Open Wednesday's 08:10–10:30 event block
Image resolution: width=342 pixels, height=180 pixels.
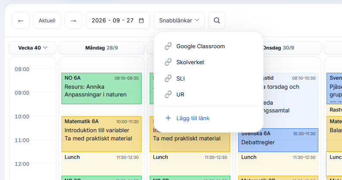(291, 100)
